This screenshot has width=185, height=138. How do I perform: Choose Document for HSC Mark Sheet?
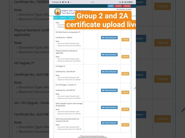click(x=109, y=38)
